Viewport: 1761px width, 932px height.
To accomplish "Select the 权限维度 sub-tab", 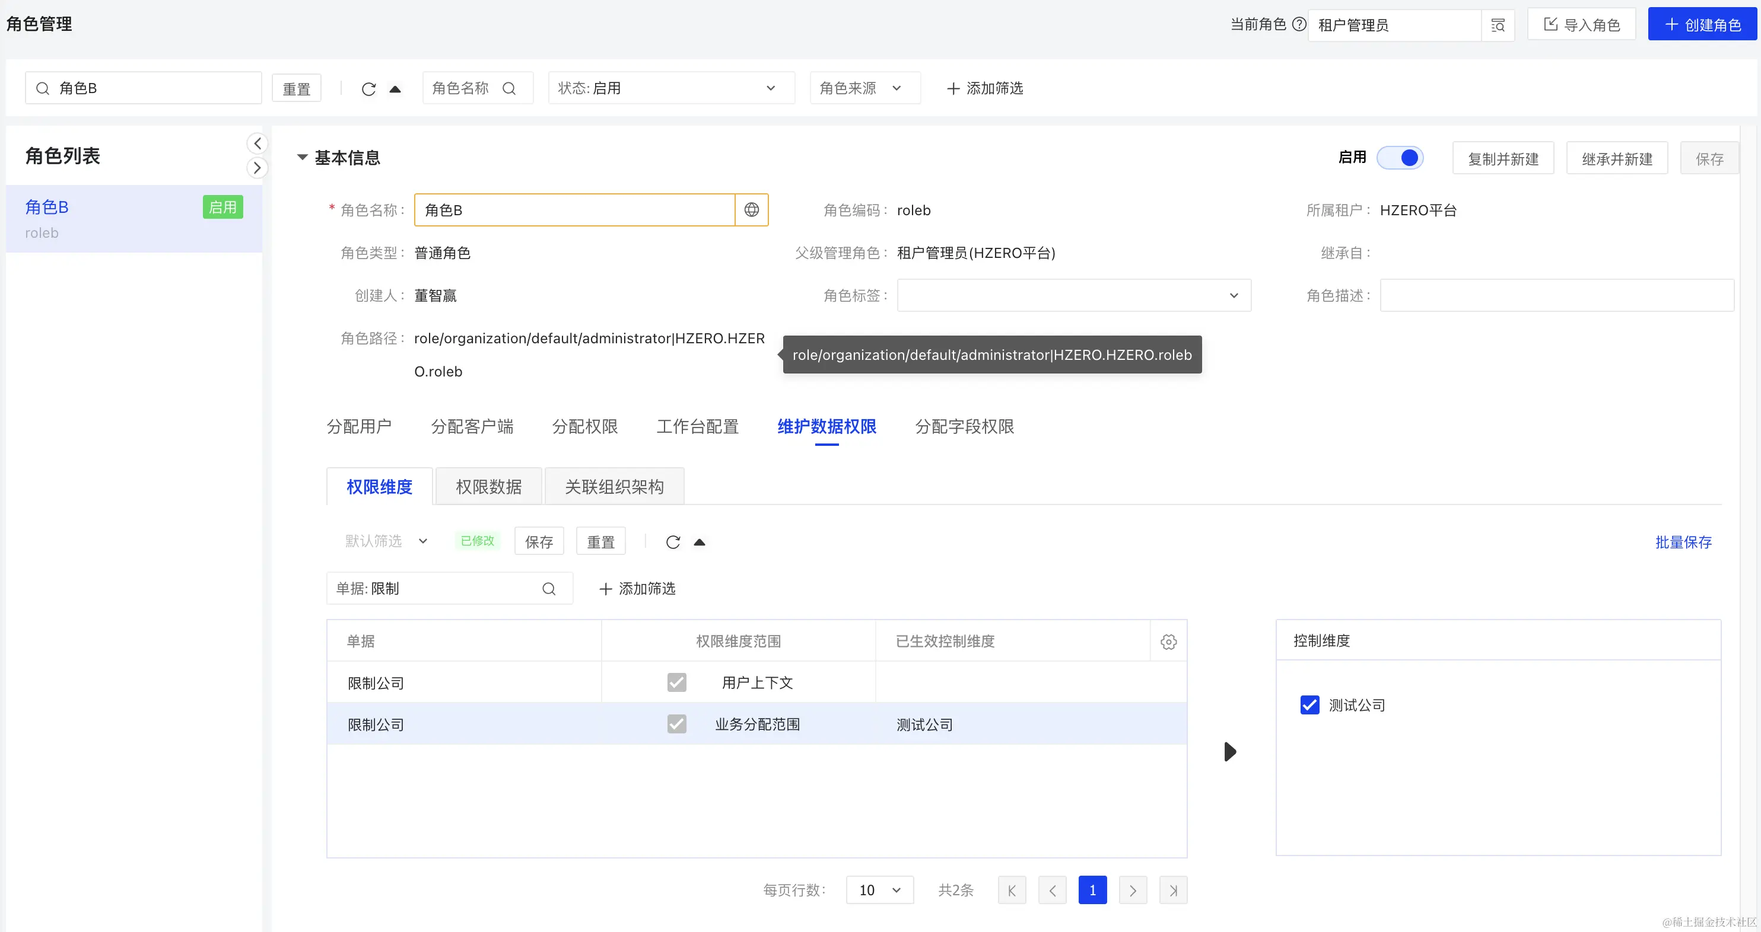I will 379,487.
